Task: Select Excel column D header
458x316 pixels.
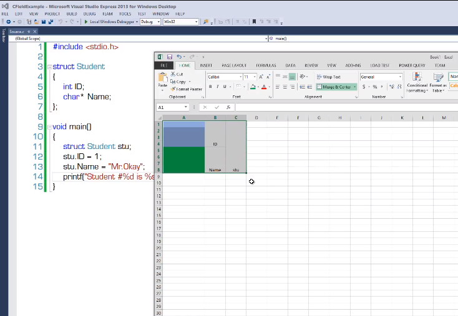Action: coord(256,118)
